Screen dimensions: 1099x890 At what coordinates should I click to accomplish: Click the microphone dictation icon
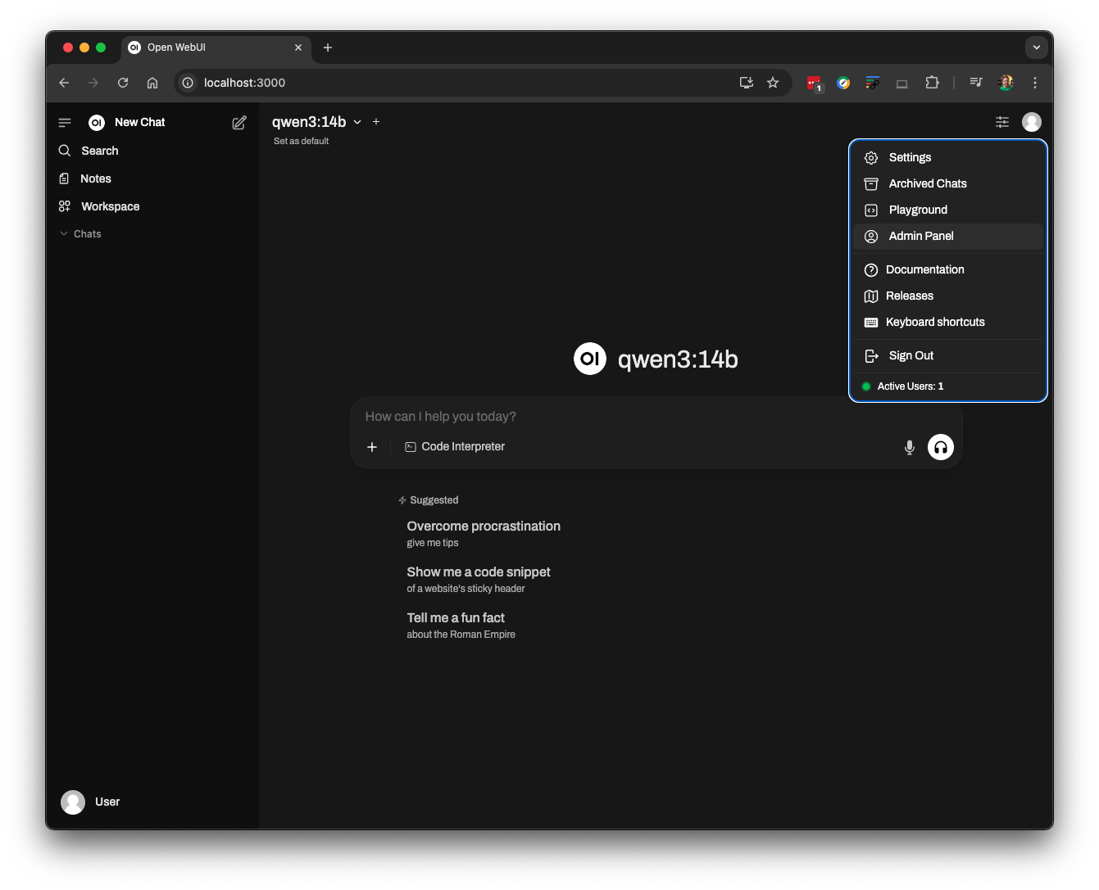(x=909, y=447)
